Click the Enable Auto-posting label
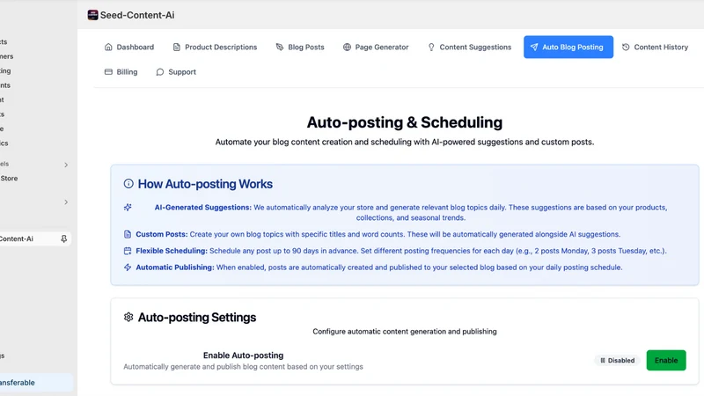The width and height of the screenshot is (704, 396). coord(244,356)
